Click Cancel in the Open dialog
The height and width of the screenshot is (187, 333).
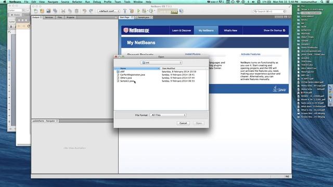click(x=183, y=123)
